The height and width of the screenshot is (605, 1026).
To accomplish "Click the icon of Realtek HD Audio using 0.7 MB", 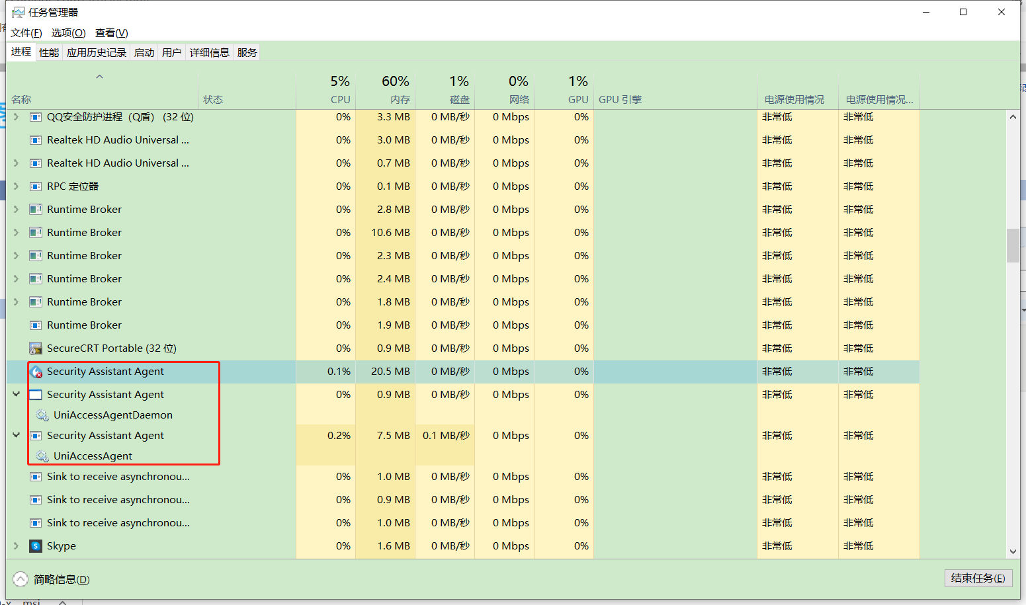I will click(x=36, y=163).
